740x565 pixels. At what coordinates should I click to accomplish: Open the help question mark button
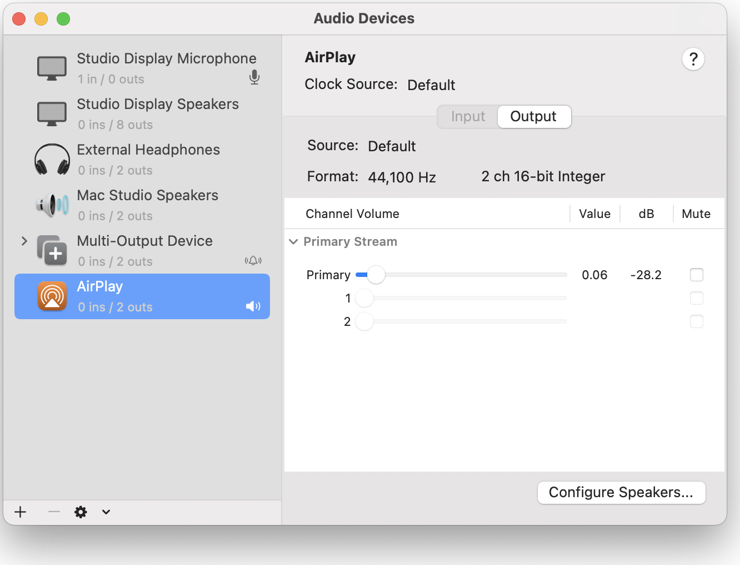693,59
